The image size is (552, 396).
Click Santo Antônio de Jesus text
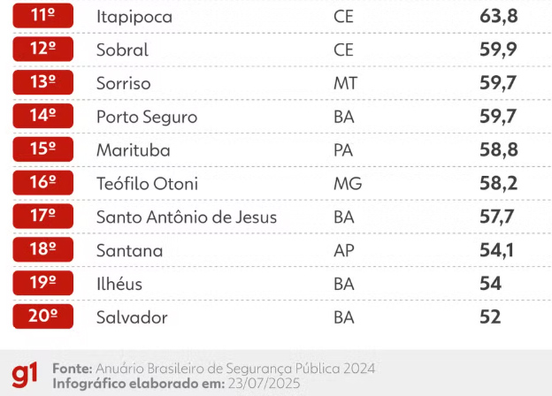pyautogui.click(x=187, y=217)
